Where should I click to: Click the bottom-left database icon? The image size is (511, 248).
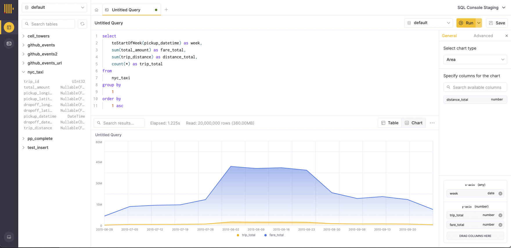(9, 237)
